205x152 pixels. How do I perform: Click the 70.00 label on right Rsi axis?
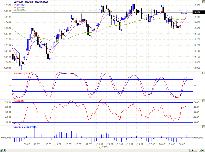click(196, 102)
